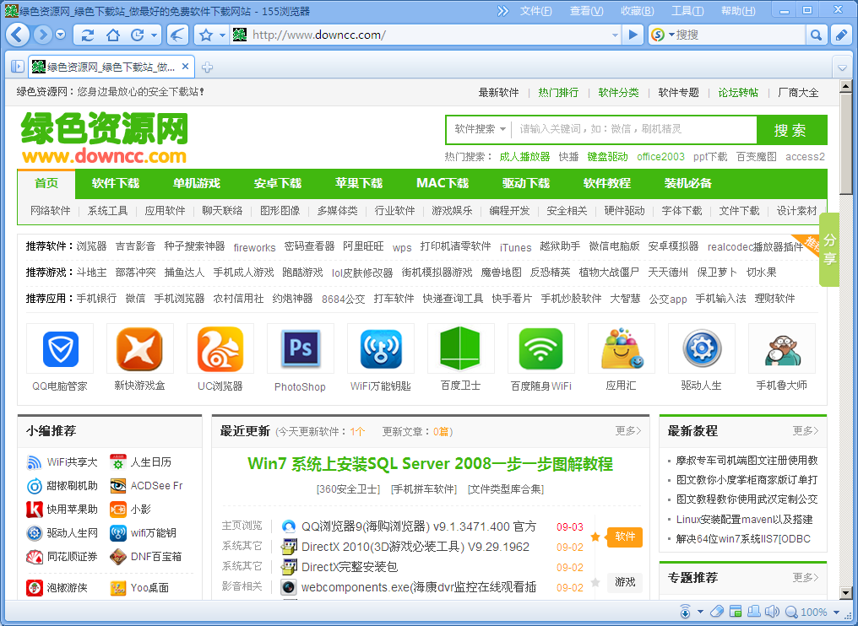This screenshot has width=858, height=626.
Task: Open the Win7 SQL Server 2008 tutorial link
Action: coord(429,464)
